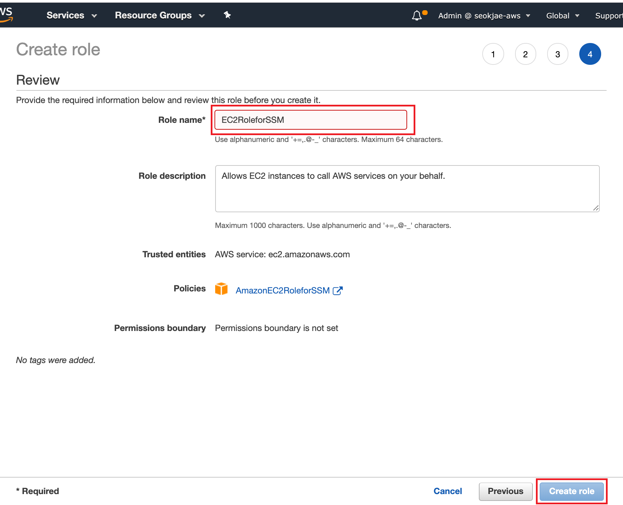The image size is (623, 505).
Task: Click the orange policy cube icon
Action: point(221,289)
